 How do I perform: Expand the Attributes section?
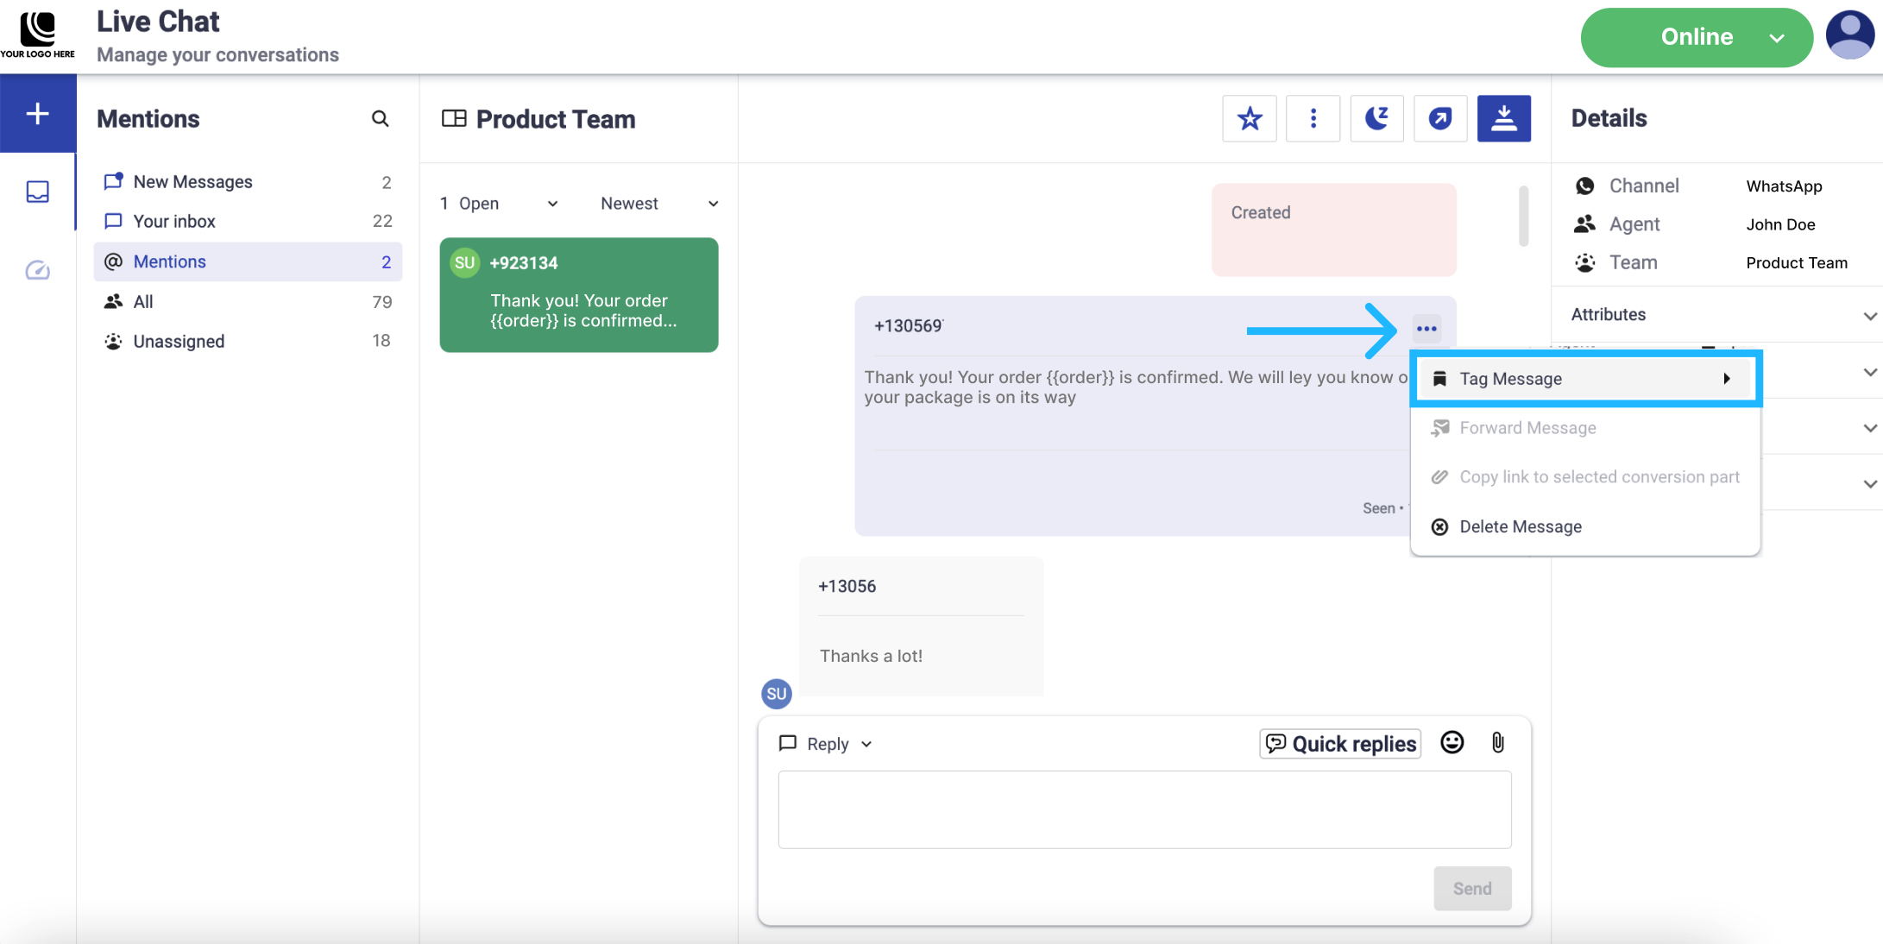point(1722,315)
